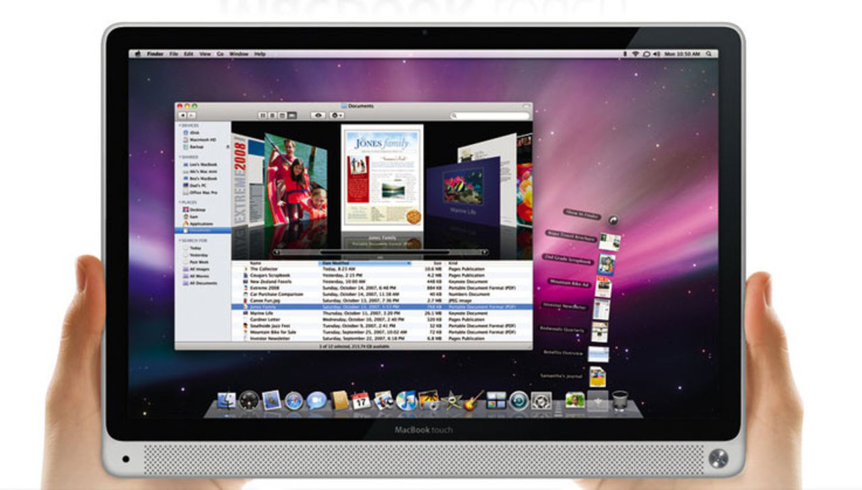Open the File menu
Screen dimensions: 862x490
point(174,54)
